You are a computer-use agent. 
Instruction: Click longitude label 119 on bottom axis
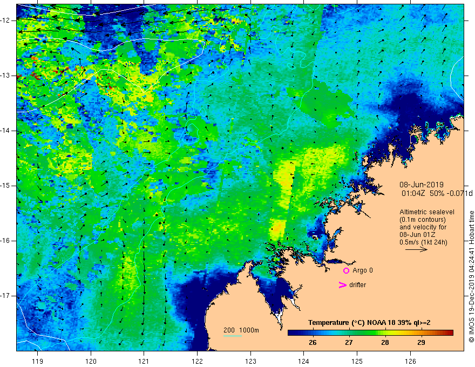click(x=38, y=361)
